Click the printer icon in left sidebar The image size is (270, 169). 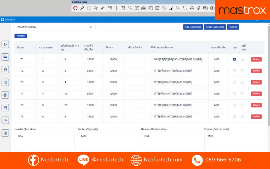pyautogui.click(x=5, y=95)
